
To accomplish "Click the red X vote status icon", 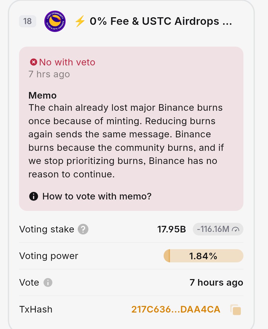I will tap(33, 62).
